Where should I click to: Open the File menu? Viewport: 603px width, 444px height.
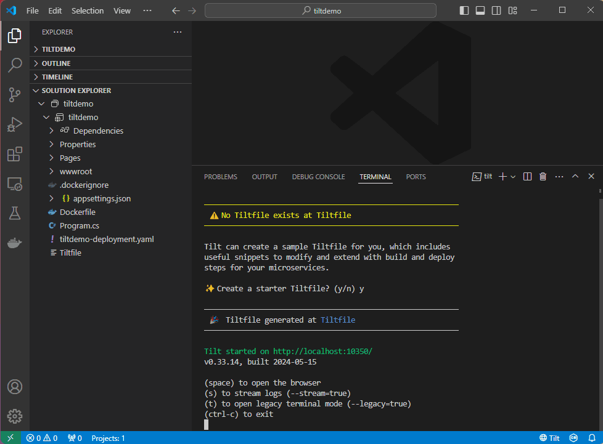click(32, 10)
